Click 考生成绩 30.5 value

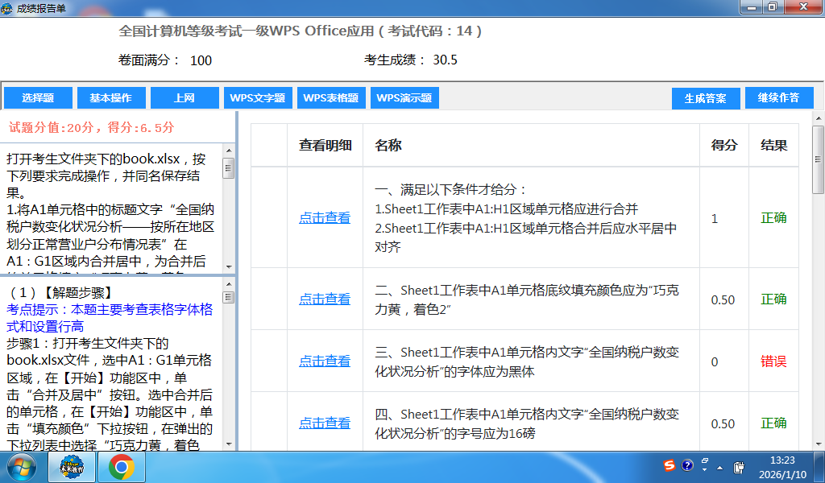pyautogui.click(x=445, y=60)
